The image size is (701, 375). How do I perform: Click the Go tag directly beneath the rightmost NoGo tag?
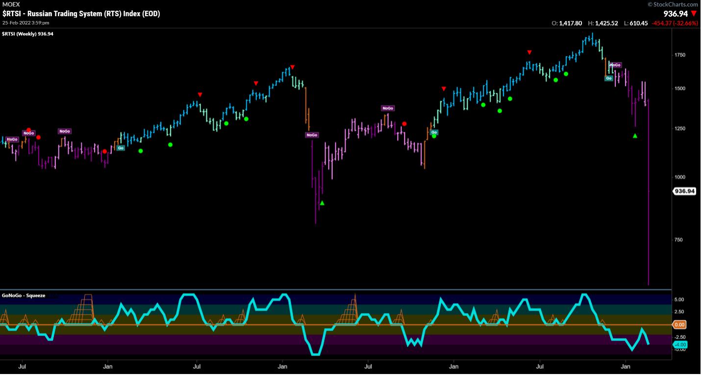coord(609,78)
